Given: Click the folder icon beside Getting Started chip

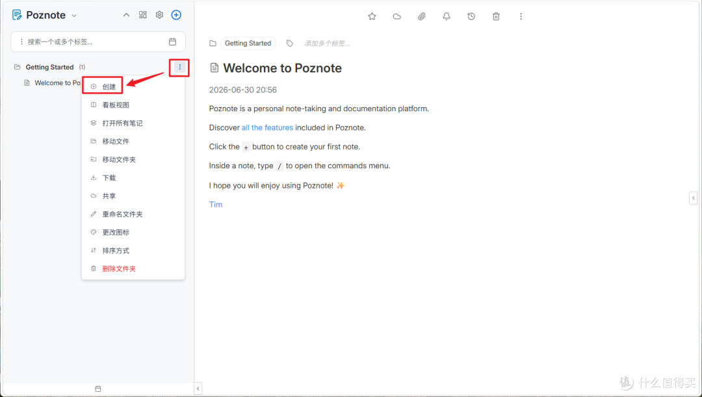Looking at the screenshot, I should click(213, 44).
